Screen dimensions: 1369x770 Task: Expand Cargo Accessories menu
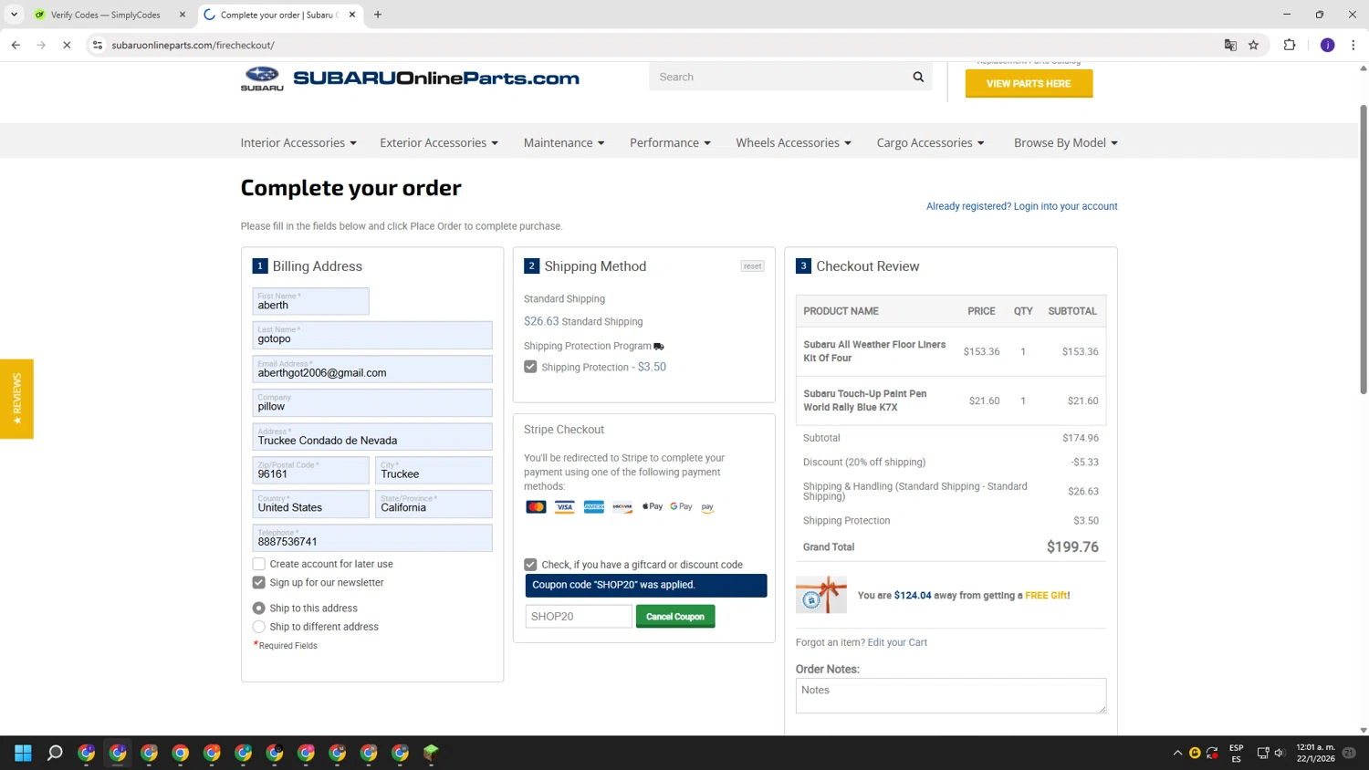pos(930,143)
